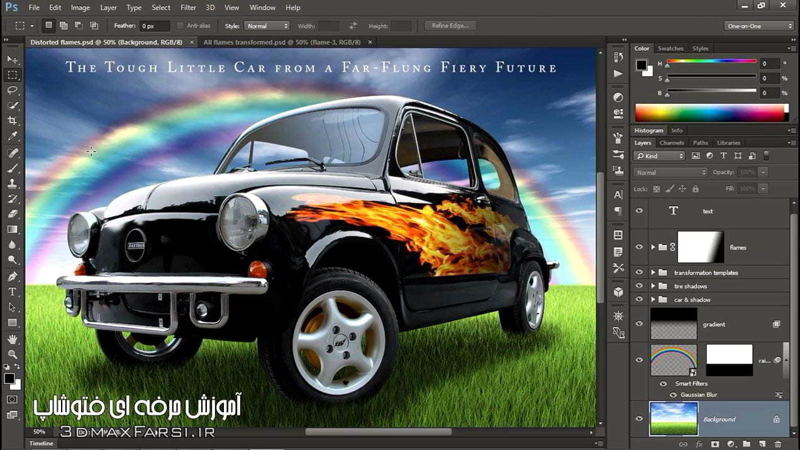Select the Move tool
The image size is (800, 450).
(x=12, y=59)
